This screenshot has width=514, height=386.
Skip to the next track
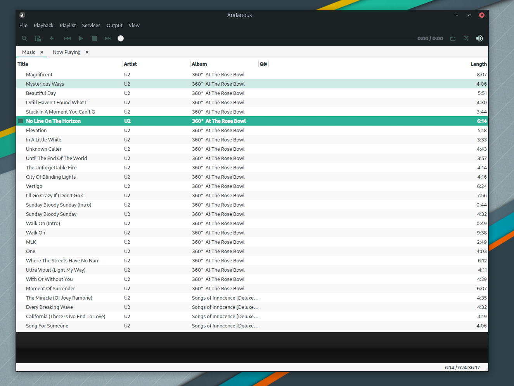[108, 38]
